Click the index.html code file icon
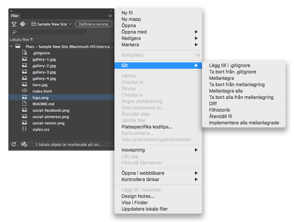Viewport: 294px width, 222px height. 24,91
